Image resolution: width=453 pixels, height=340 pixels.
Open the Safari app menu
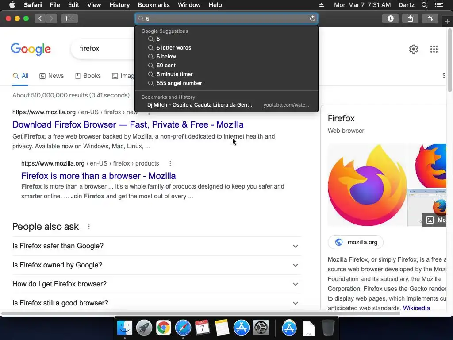click(x=33, y=5)
